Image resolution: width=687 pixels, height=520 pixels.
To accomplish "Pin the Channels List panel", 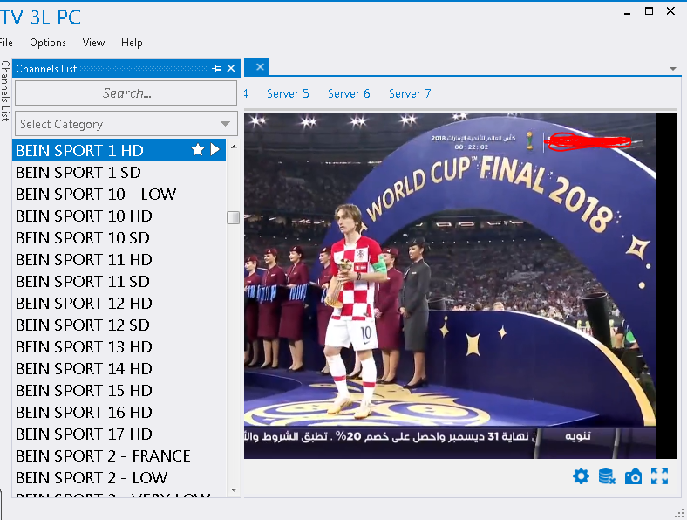I will [216, 68].
